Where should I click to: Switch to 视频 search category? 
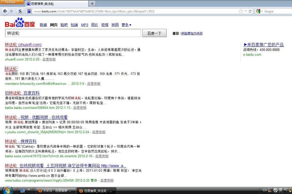(x=105, y=25)
